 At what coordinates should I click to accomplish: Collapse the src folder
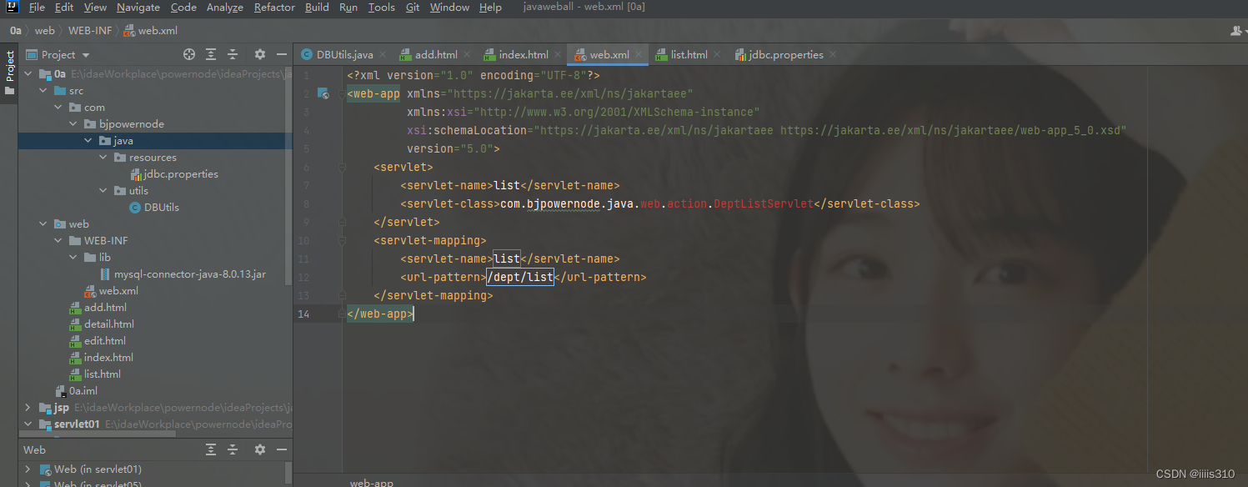point(43,91)
